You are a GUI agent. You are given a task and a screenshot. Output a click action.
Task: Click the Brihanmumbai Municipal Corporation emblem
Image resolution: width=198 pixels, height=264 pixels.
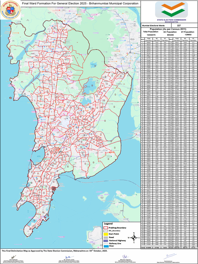point(10,10)
